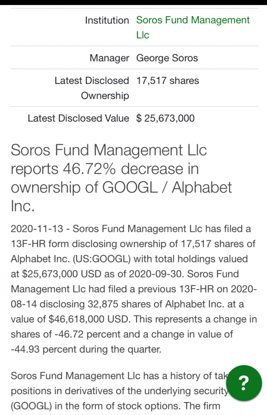Click the Institution row label
Screen dimensions: 267x415
click(x=107, y=20)
